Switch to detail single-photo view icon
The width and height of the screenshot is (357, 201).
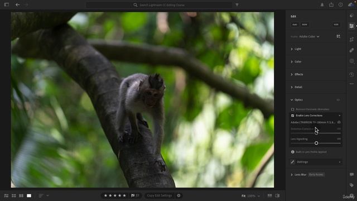[x=29, y=195]
